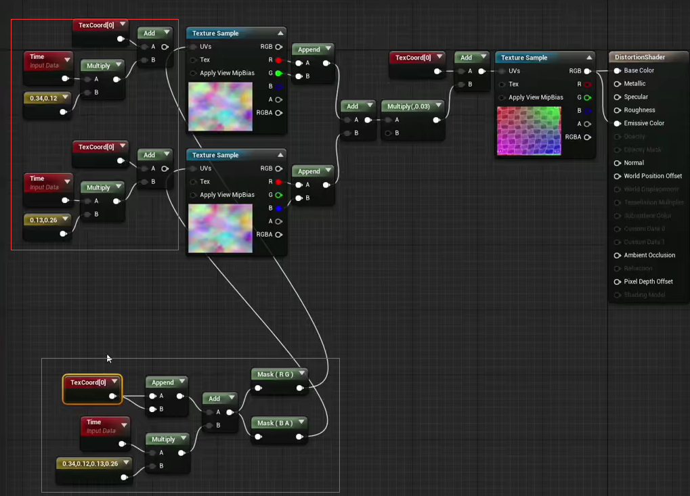Screen dimensions: 690x496
Task: Open the dropdown arrow on the 0.34,0.12 node
Action: pyautogui.click(x=65, y=97)
